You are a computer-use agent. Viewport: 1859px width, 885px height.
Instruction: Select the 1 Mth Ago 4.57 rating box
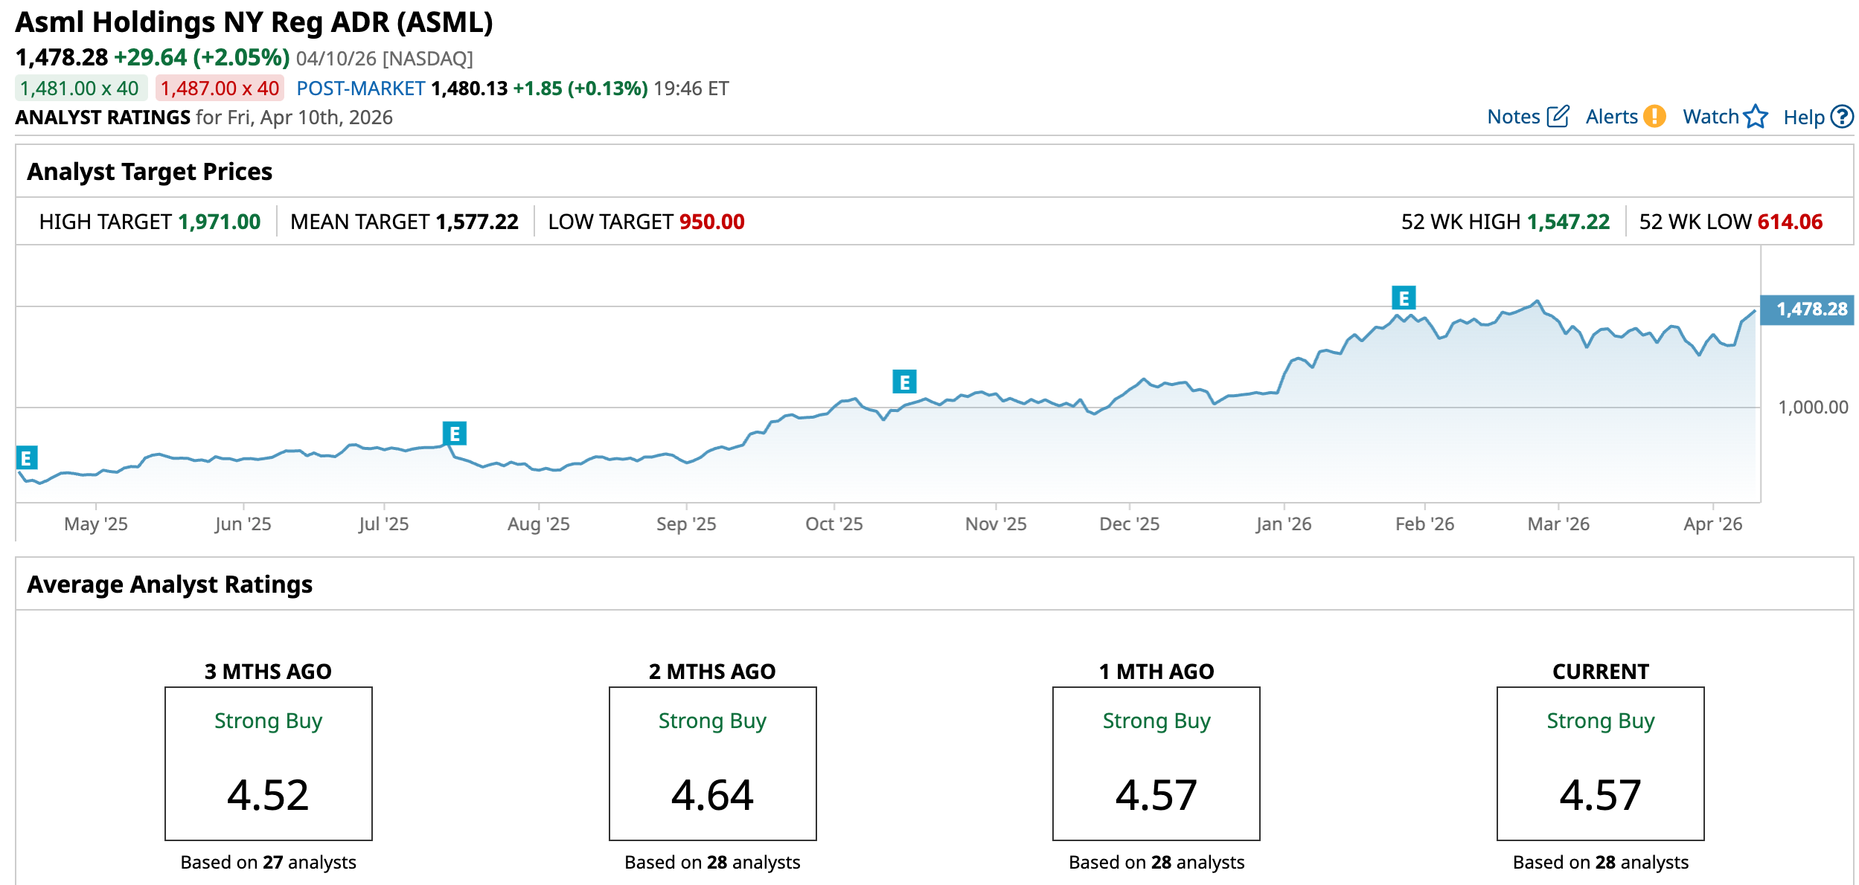(1156, 764)
